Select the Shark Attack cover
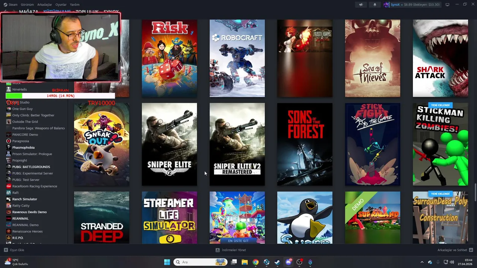Screen dimensions: 477x268 pos(440,58)
